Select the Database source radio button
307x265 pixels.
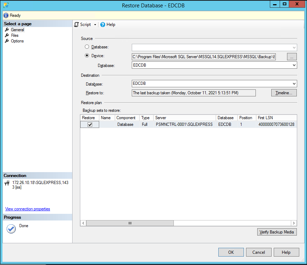pos(87,47)
